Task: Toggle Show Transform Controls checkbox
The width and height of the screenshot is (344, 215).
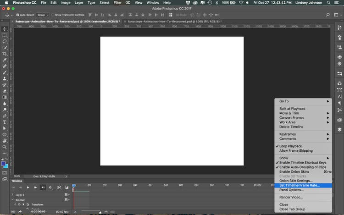Action: coord(53,15)
